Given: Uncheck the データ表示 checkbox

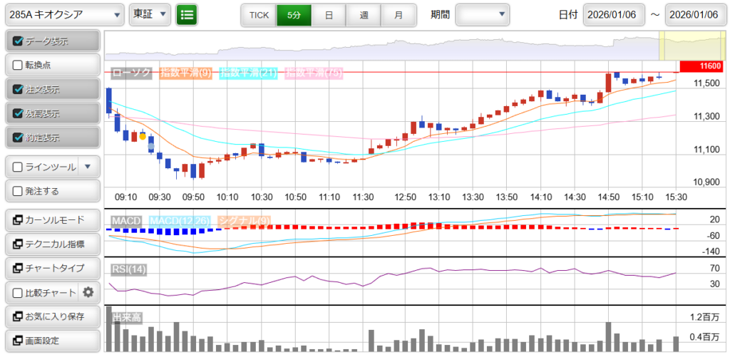Looking at the screenshot, I should click(x=19, y=41).
